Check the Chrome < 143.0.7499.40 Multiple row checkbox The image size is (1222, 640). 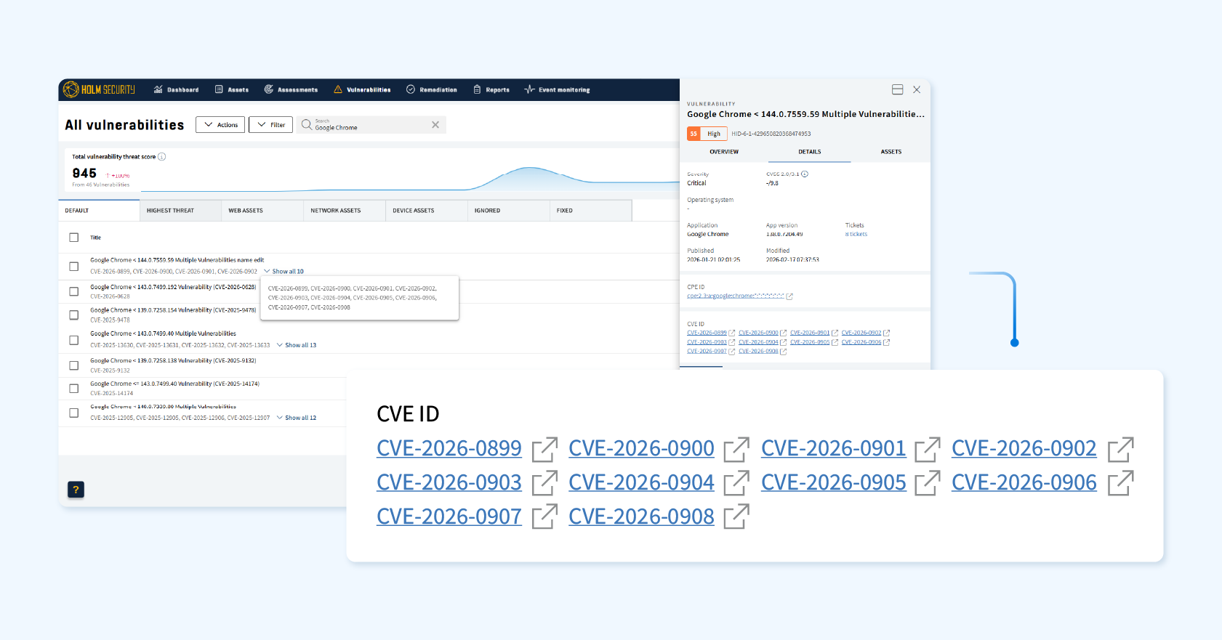point(73,340)
